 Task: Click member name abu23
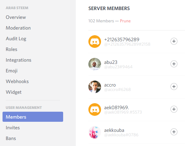[111, 62]
